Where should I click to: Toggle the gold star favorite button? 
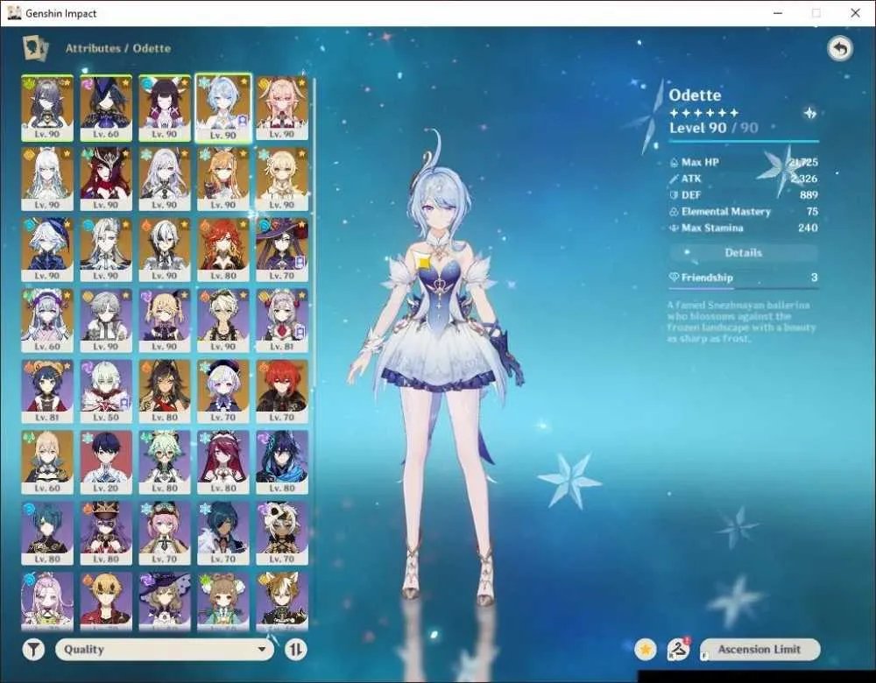click(646, 650)
